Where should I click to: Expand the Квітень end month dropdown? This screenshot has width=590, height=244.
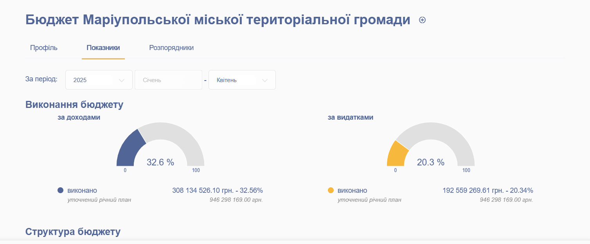(242, 80)
